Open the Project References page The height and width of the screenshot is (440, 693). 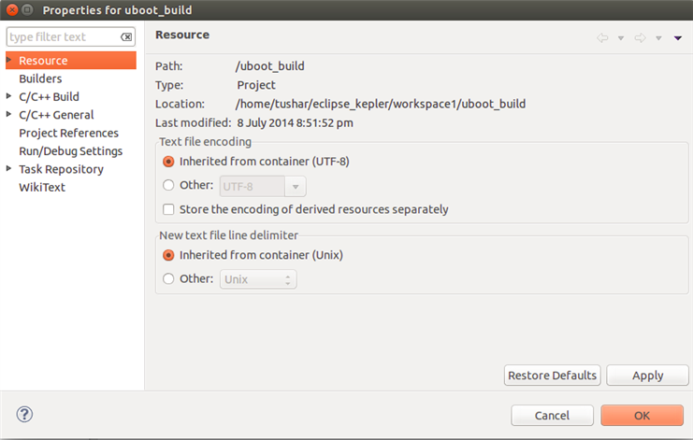(x=68, y=133)
